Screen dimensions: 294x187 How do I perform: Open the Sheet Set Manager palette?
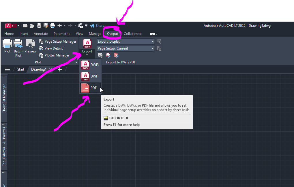4,95
